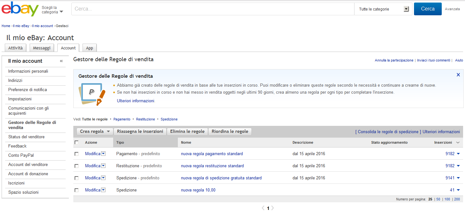Image resolution: width=465 pixels, height=216 pixels.
Task: Expand the Crea regola dropdown
Action: 95,132
